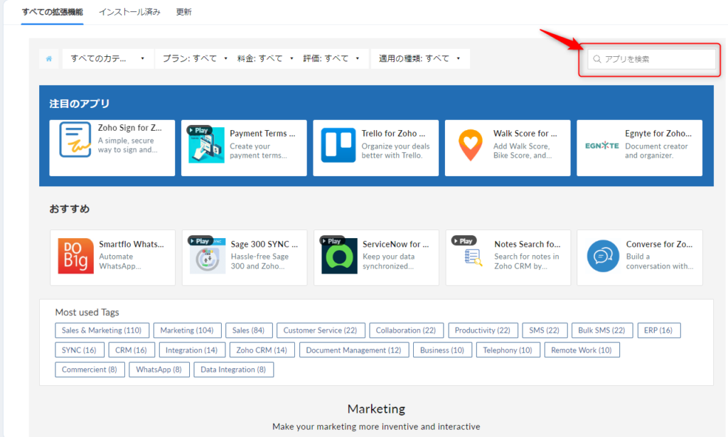The width and height of the screenshot is (728, 437).
Task: Click the Bulk SMS (22) tag
Action: point(602,330)
